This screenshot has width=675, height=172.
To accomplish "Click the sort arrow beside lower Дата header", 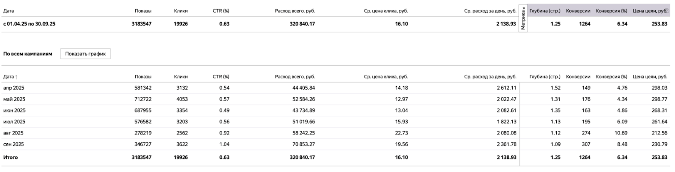I will [16, 77].
